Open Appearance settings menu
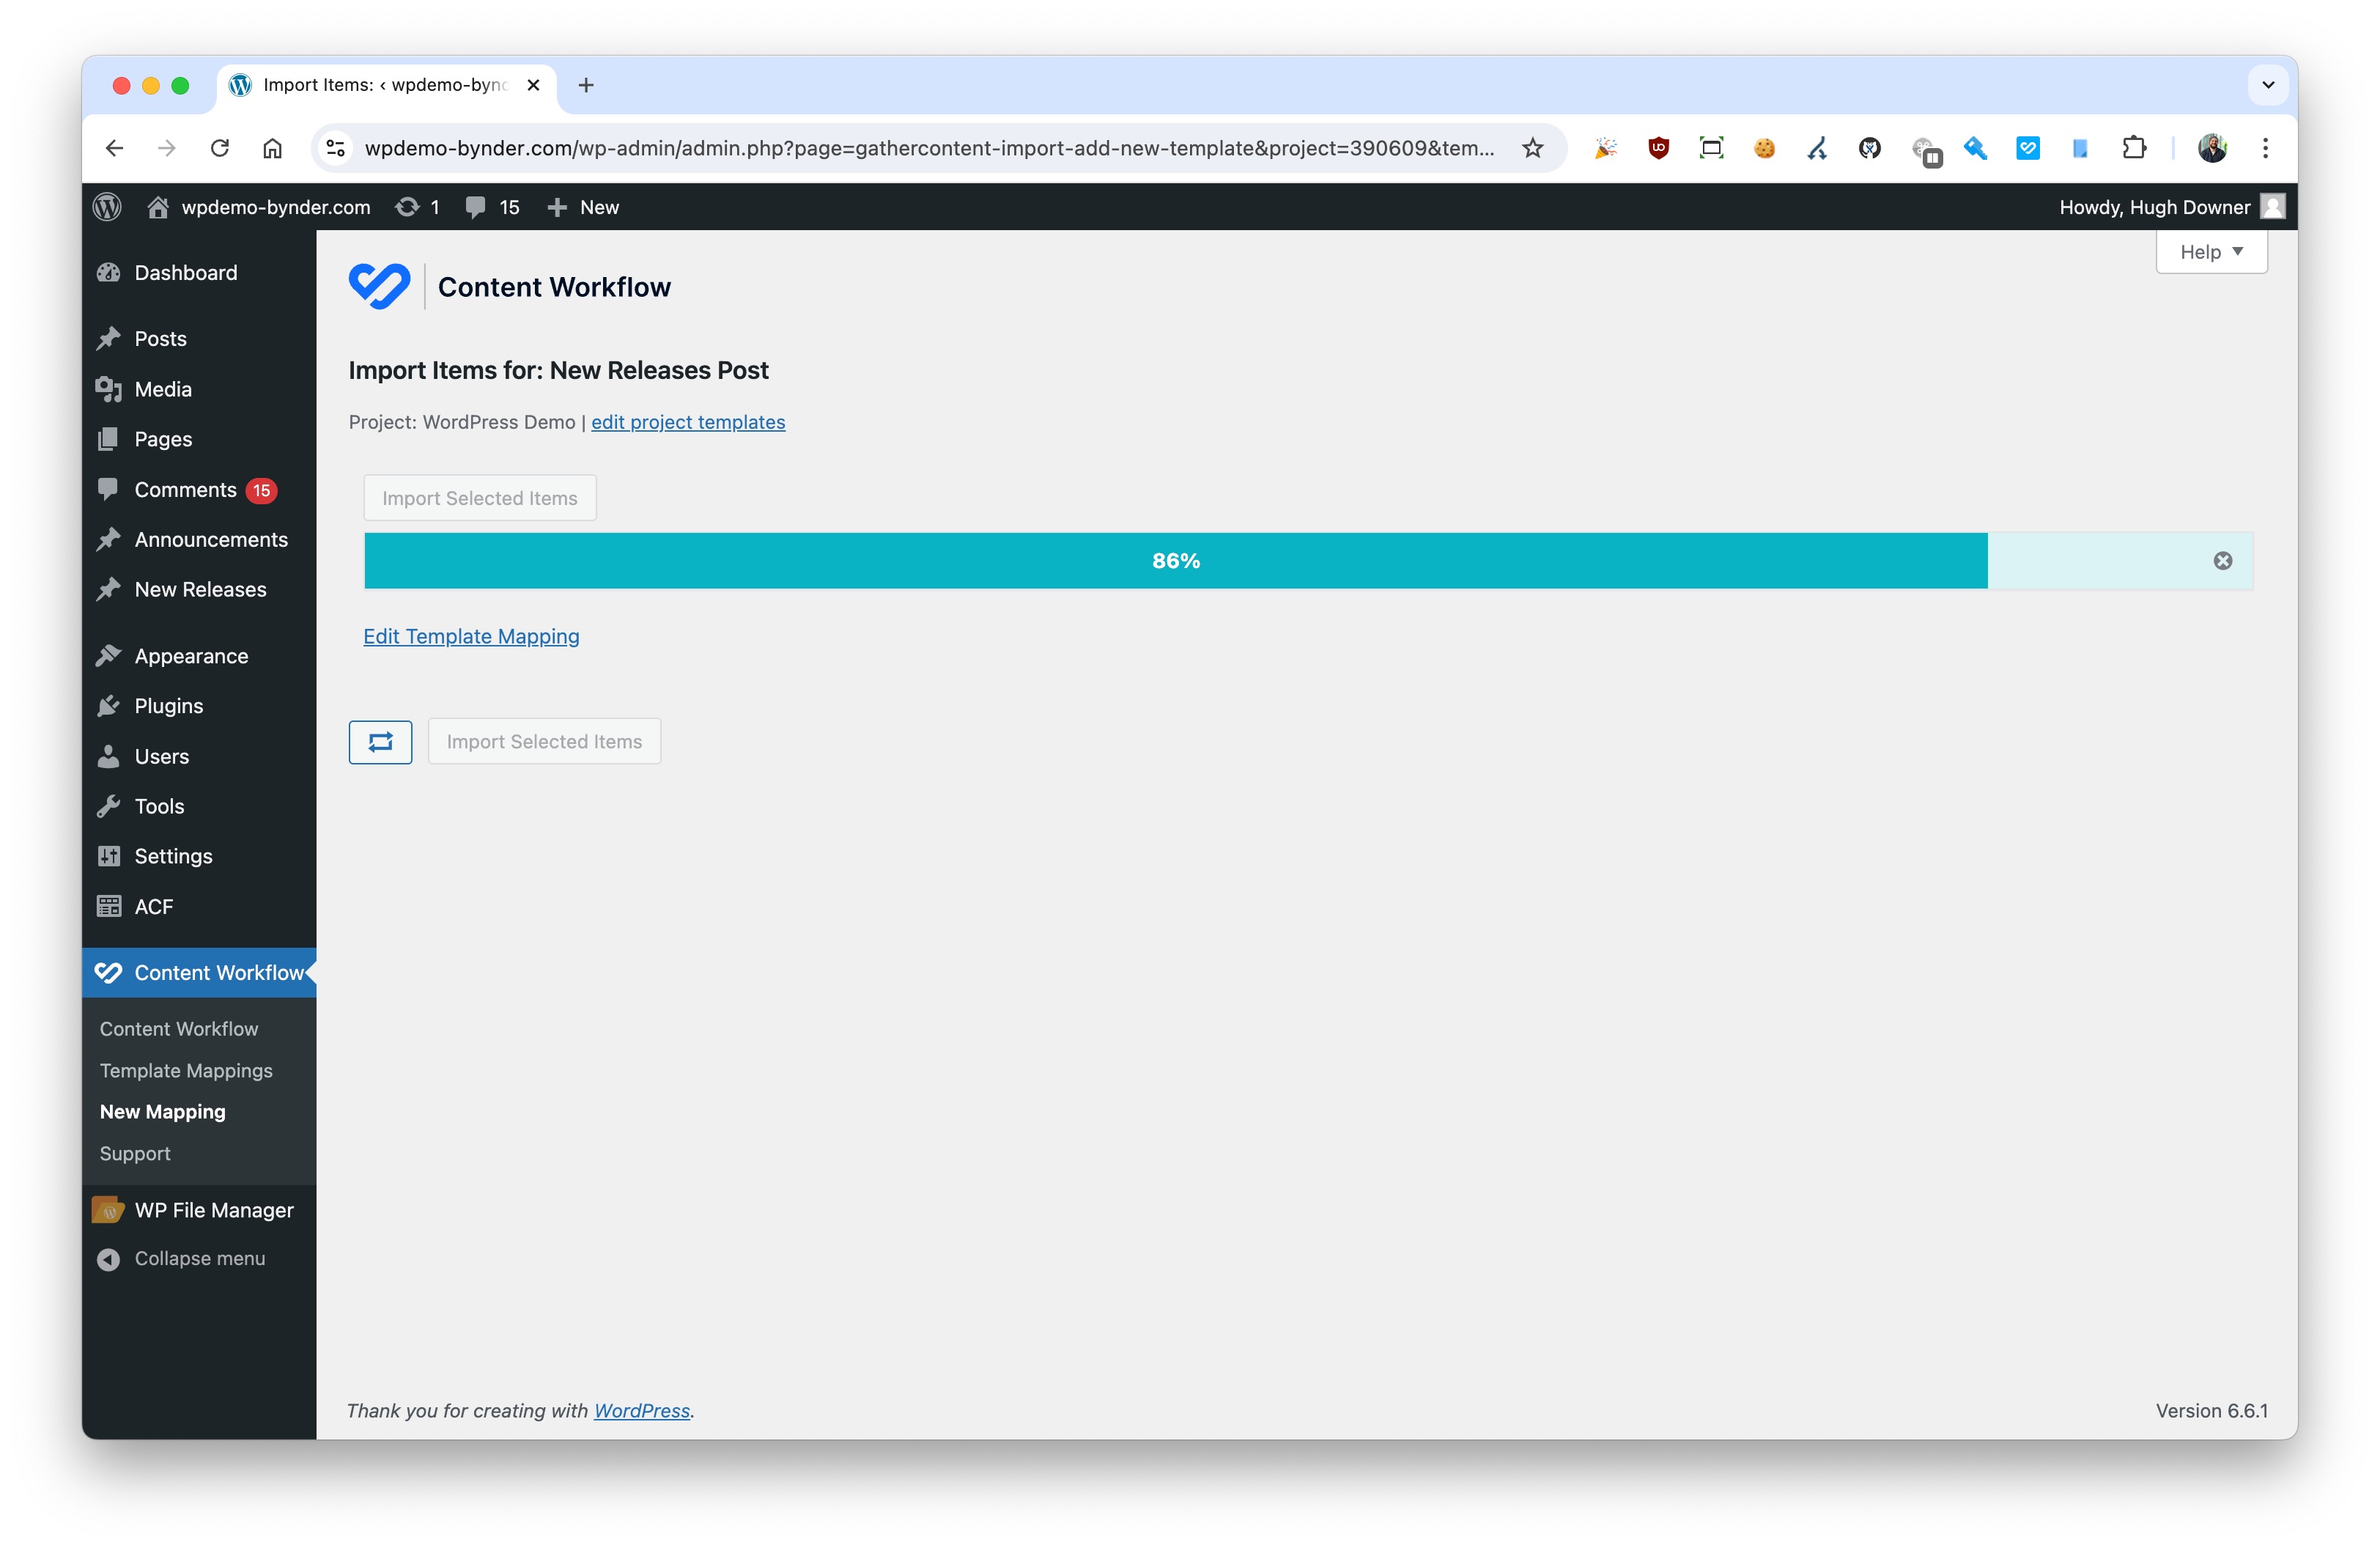2380x1548 pixels. 199,656
